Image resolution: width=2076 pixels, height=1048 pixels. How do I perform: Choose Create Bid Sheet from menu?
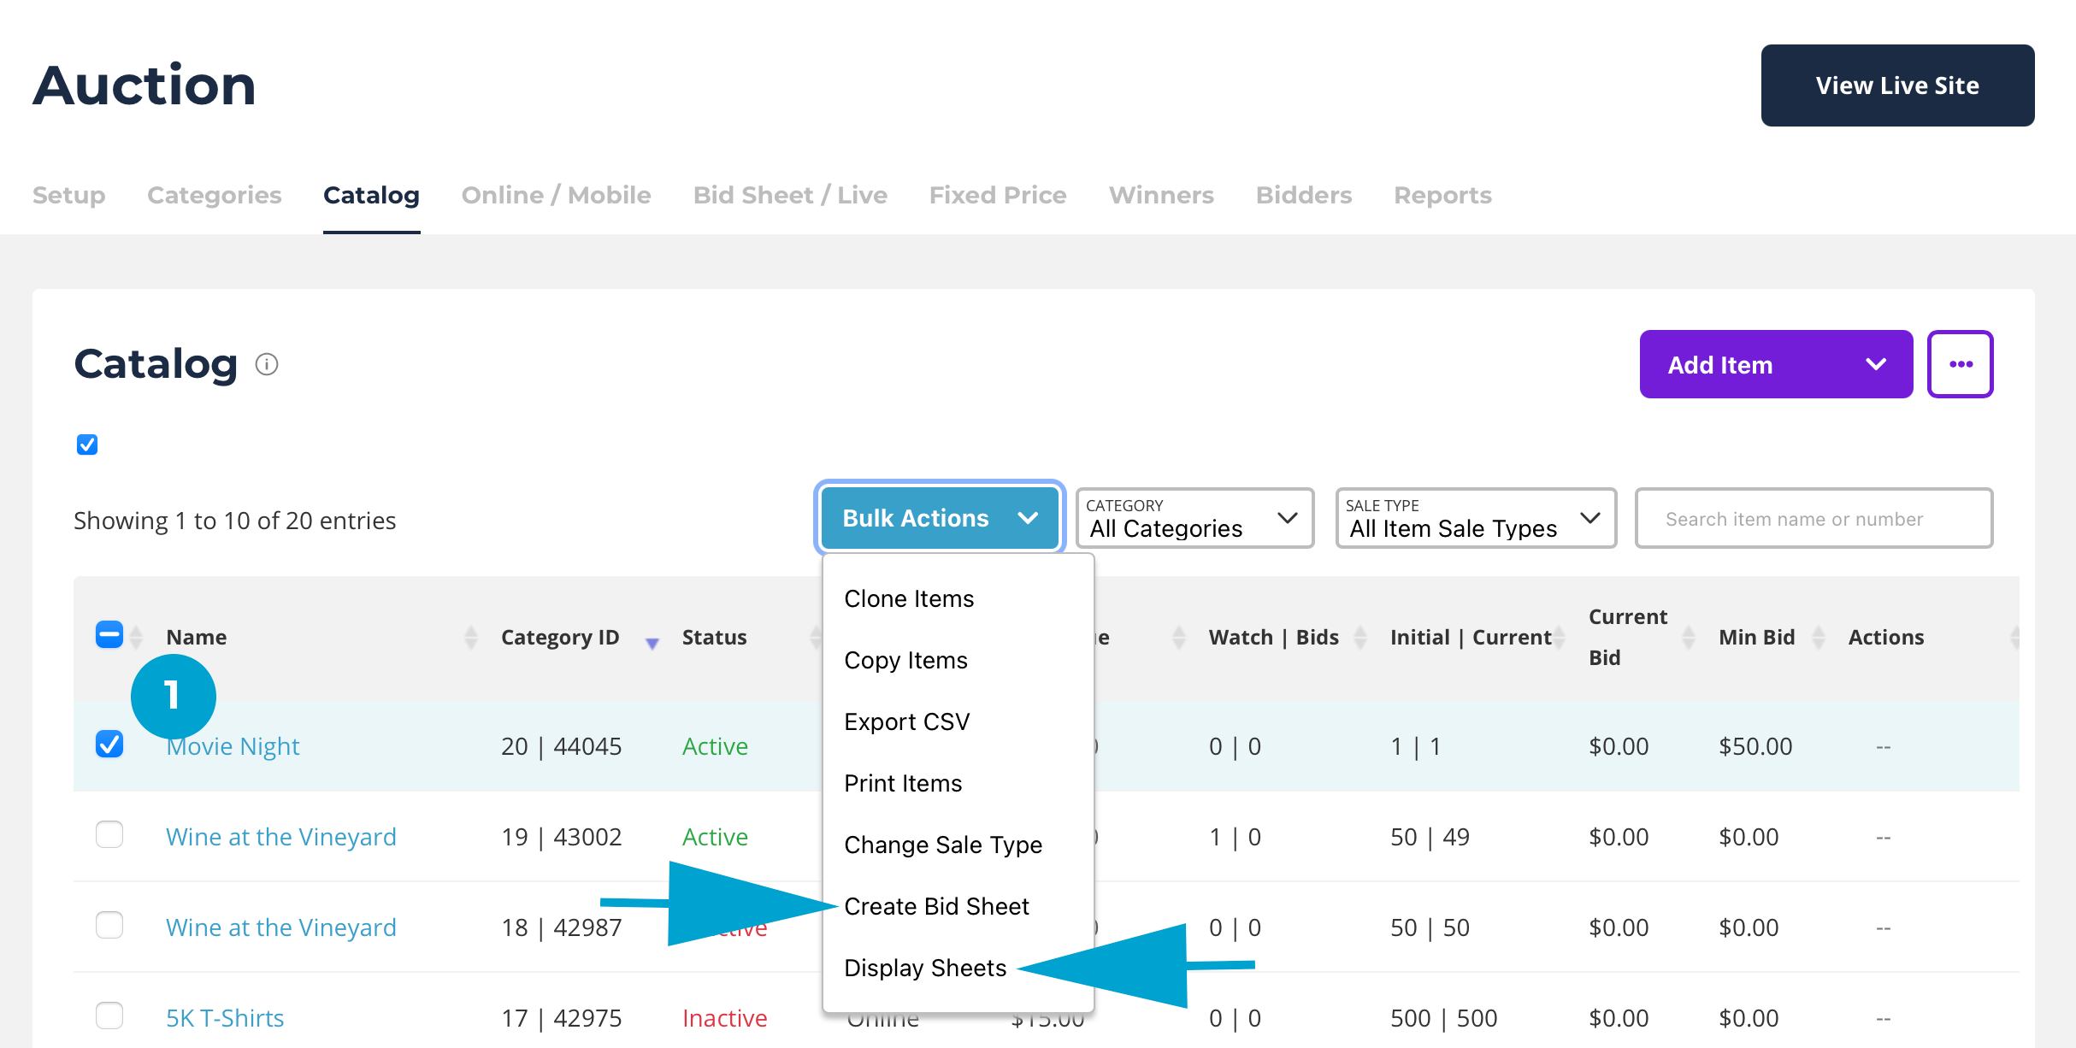pyautogui.click(x=936, y=906)
